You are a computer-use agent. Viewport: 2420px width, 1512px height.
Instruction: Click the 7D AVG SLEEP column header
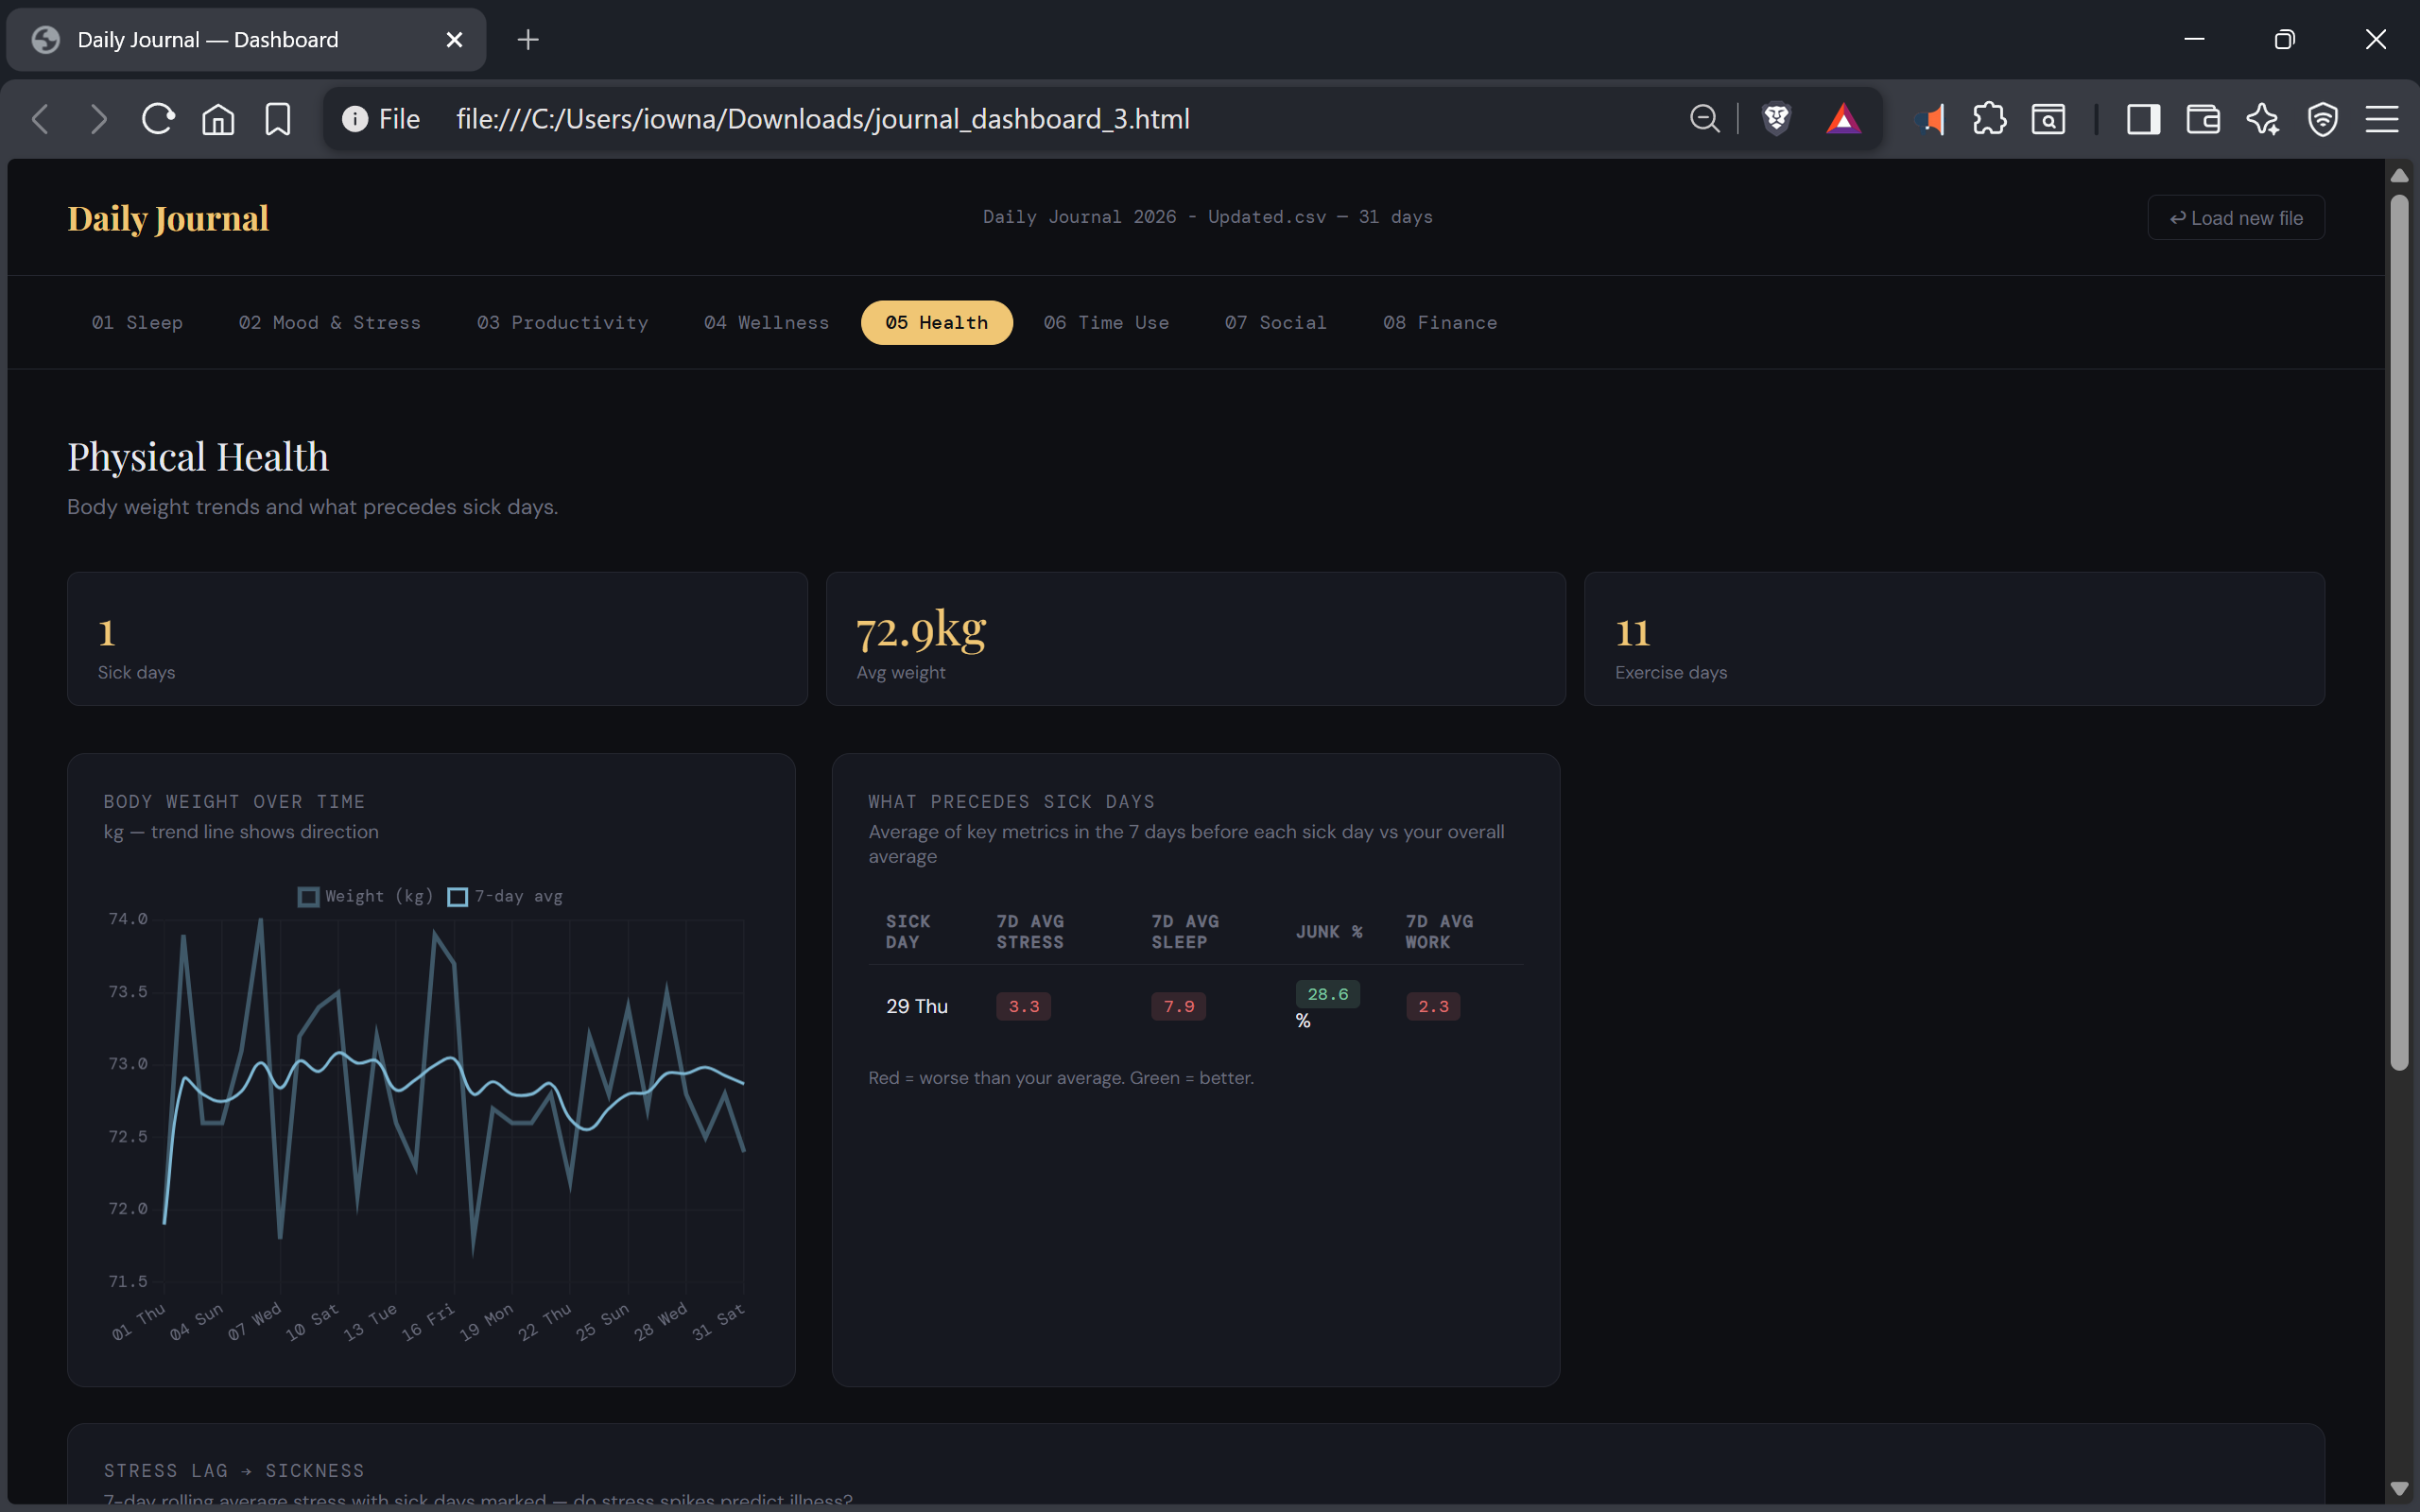click(x=1185, y=931)
